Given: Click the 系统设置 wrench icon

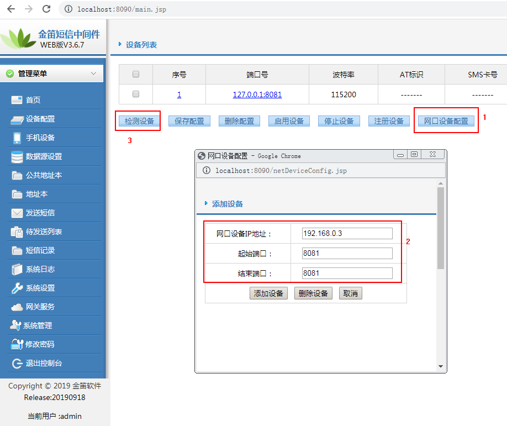Looking at the screenshot, I should 17,288.
